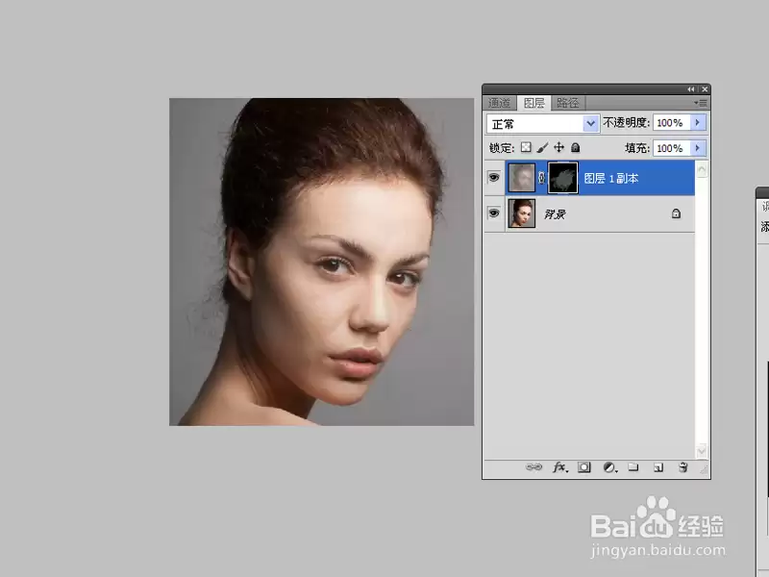The image size is (769, 577).
Task: Open the layers panel options menu
Action: pos(701,103)
